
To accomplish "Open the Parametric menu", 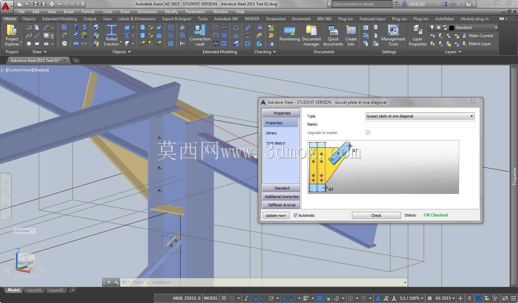I will tap(195, 11).
